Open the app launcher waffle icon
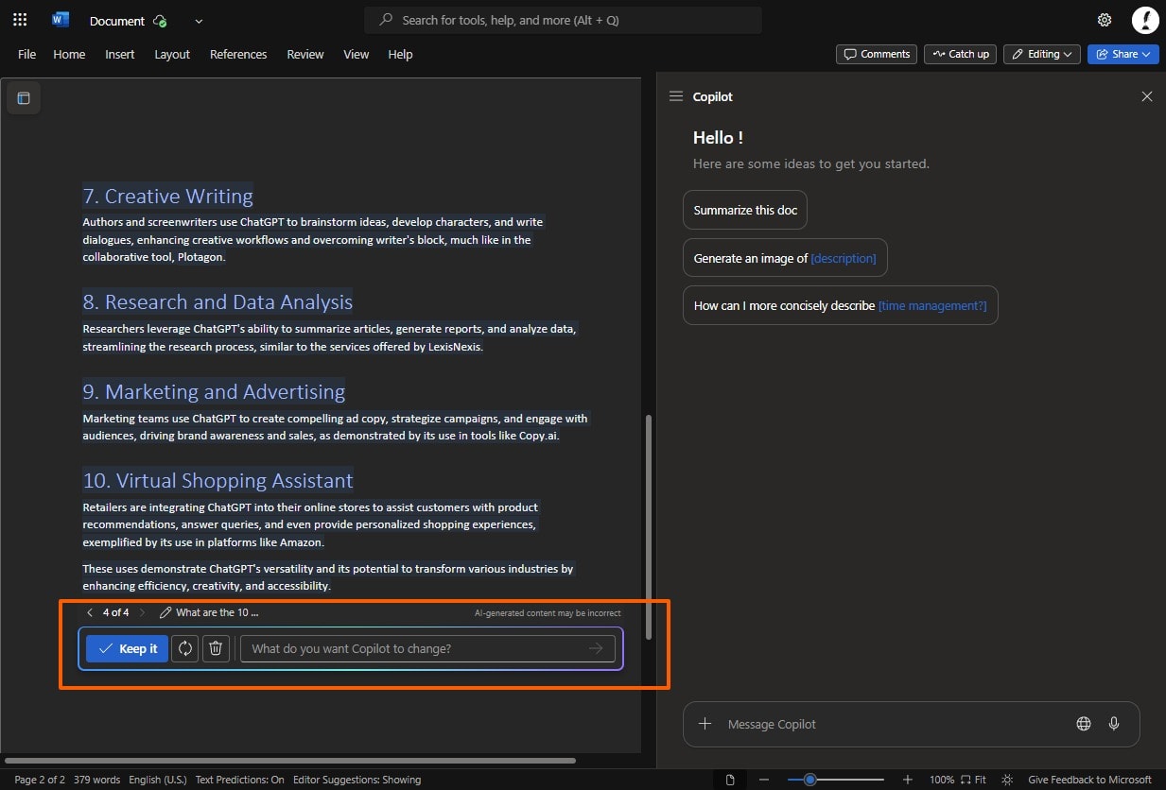This screenshot has height=790, width=1166. click(20, 20)
